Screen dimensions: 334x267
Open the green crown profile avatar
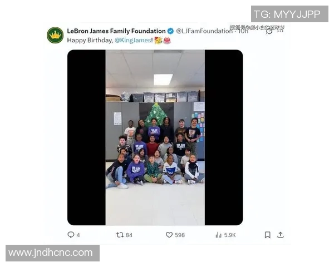[x=55, y=36]
